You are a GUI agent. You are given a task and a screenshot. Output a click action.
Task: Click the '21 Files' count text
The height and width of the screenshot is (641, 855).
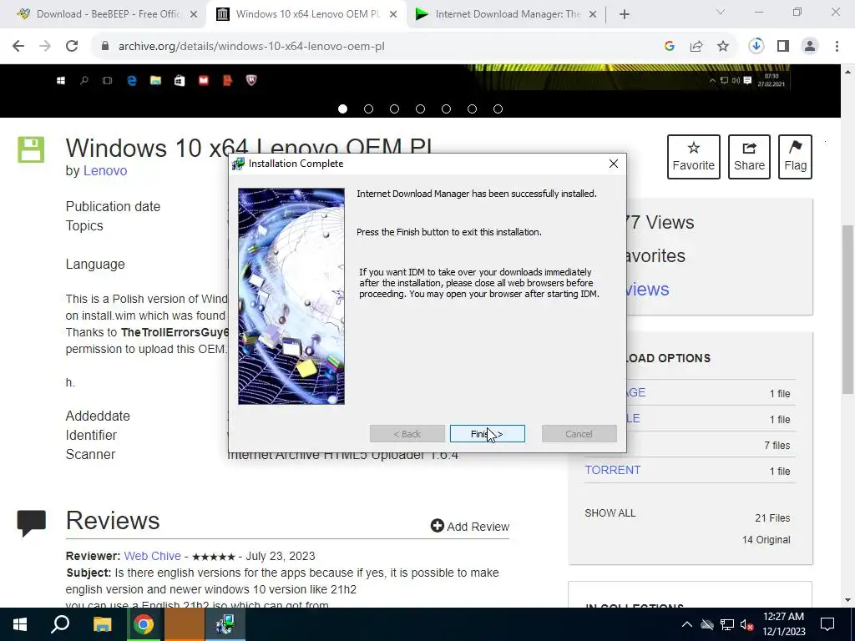(772, 518)
